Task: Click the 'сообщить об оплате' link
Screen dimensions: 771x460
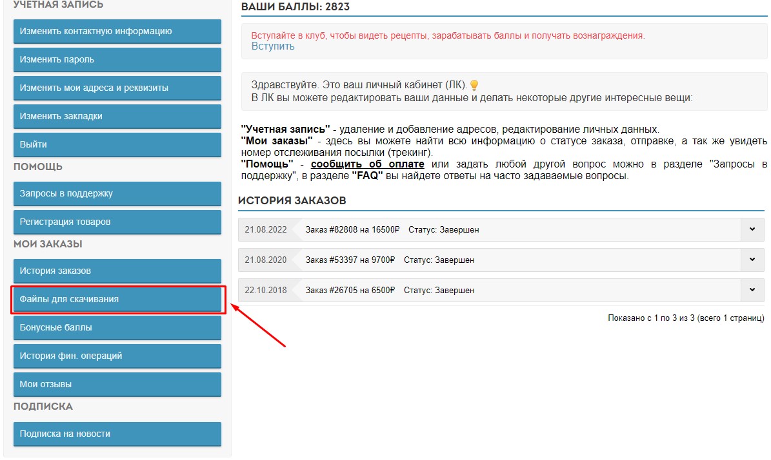Action: tap(367, 164)
